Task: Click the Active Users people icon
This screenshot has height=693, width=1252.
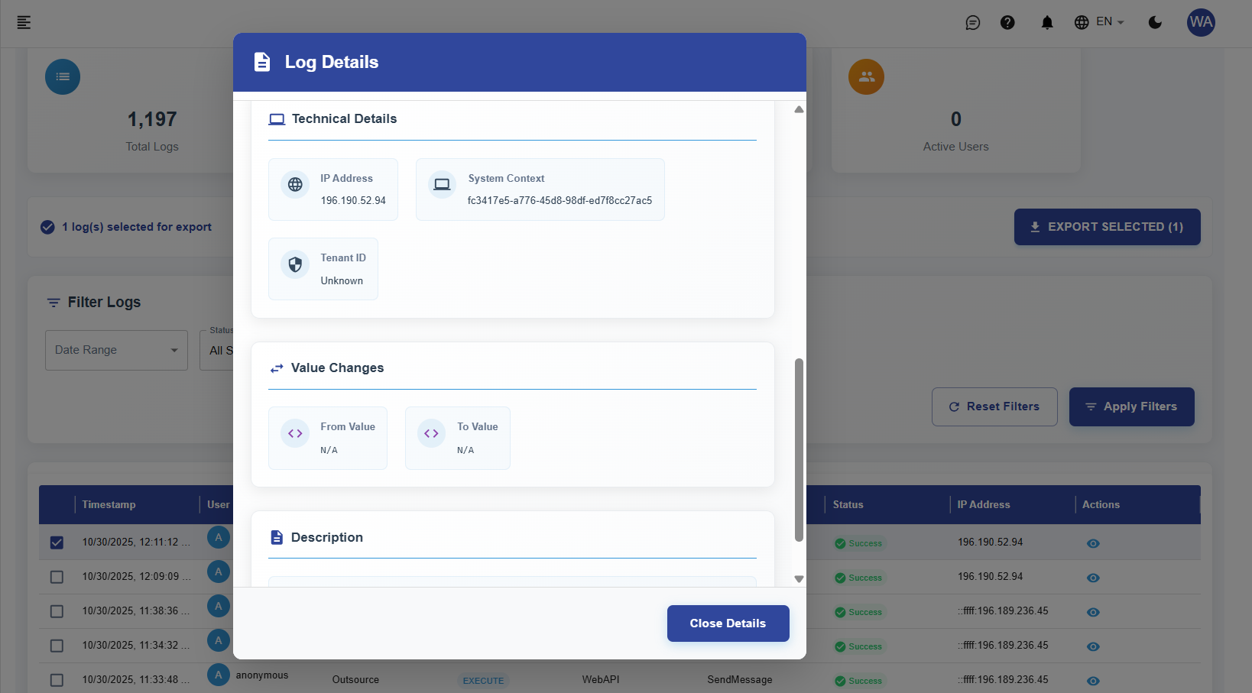Action: [x=866, y=76]
